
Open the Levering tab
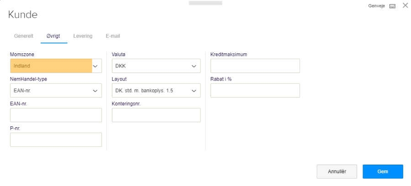[x=83, y=36]
